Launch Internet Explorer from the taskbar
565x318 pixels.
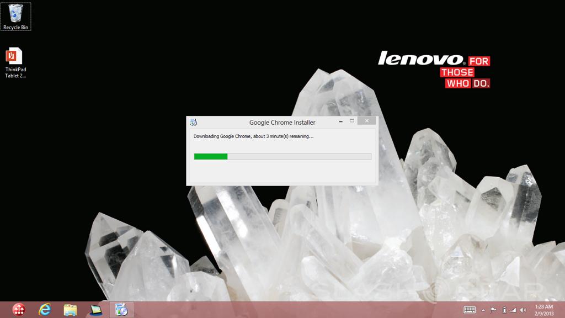click(x=45, y=310)
